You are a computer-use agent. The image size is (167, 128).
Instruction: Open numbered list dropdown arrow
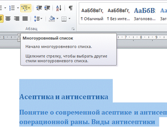point(18,8)
